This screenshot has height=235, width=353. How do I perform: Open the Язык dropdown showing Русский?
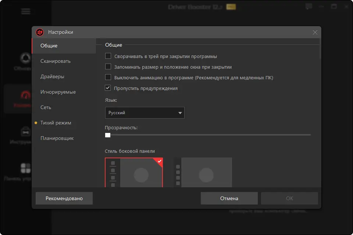tap(145, 113)
